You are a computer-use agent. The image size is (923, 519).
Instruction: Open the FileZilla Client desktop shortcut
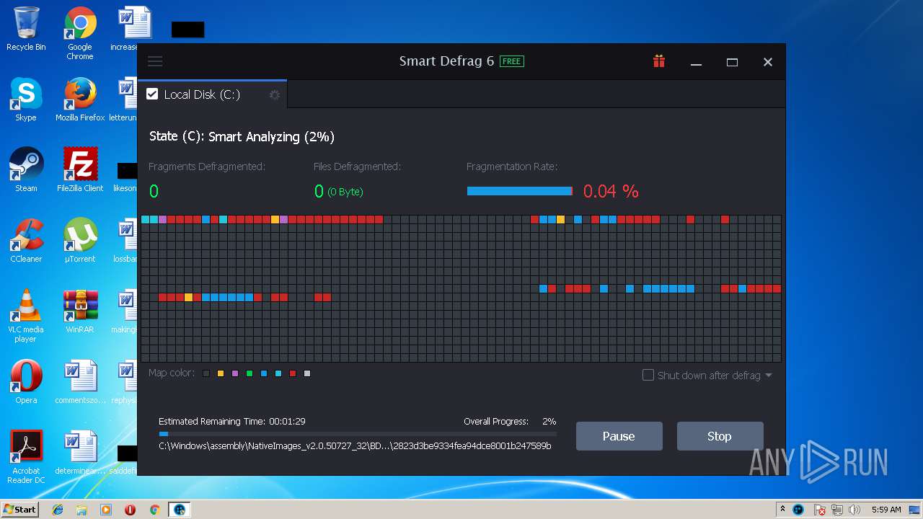[x=80, y=171]
